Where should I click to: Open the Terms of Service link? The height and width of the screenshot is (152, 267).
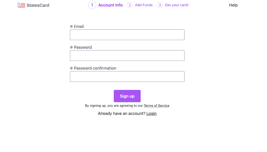click(156, 106)
